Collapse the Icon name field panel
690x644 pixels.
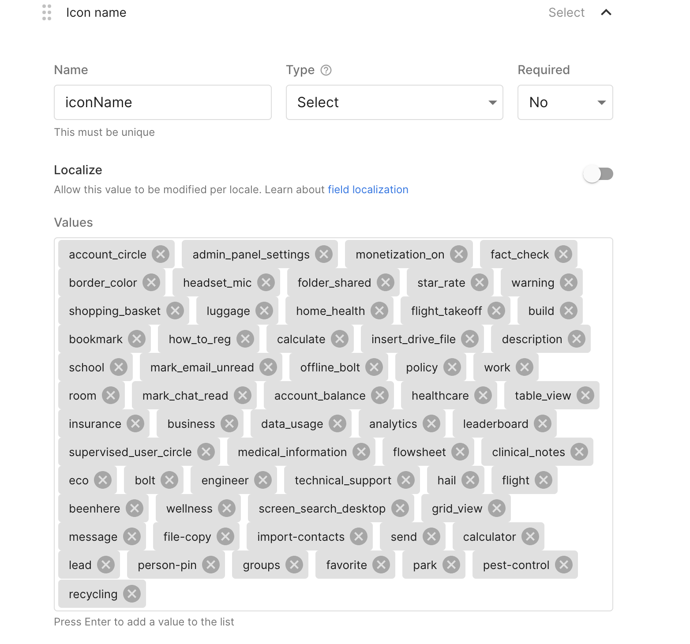[x=606, y=12]
